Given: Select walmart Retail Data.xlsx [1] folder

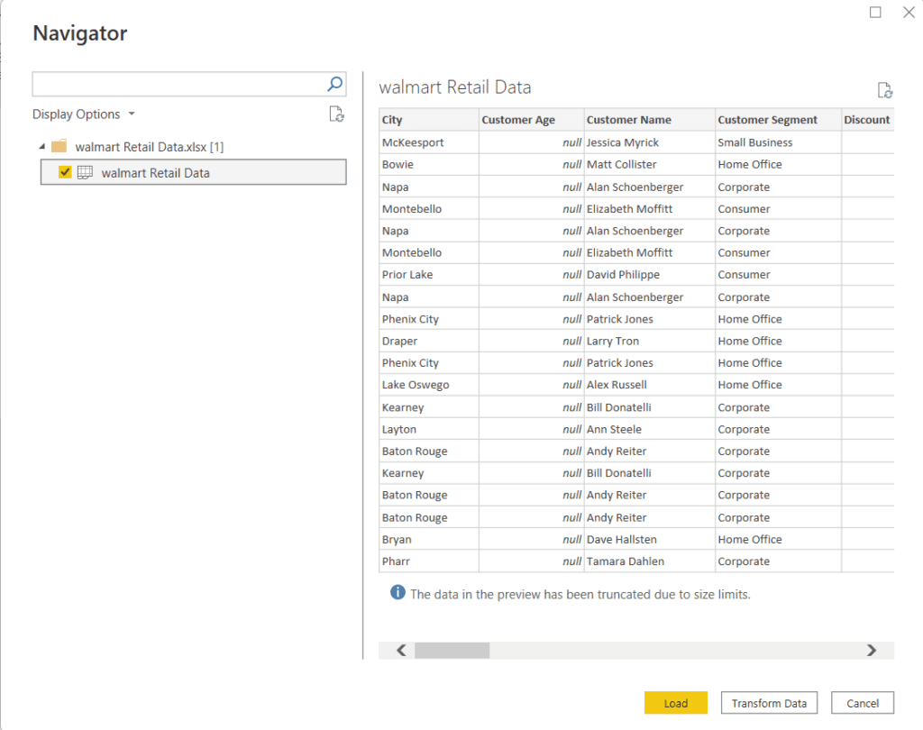Looking at the screenshot, I should click(x=150, y=147).
